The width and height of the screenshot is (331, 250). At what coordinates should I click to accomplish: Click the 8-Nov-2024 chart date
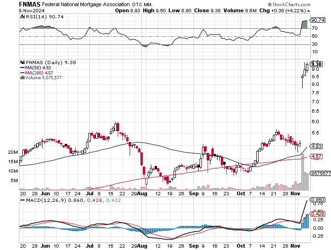(32, 10)
